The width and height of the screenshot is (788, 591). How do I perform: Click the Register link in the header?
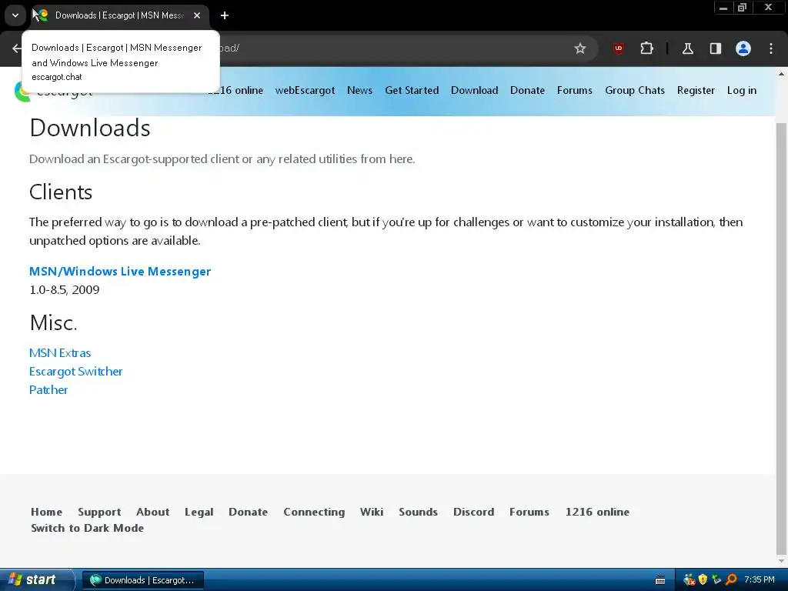[696, 91]
